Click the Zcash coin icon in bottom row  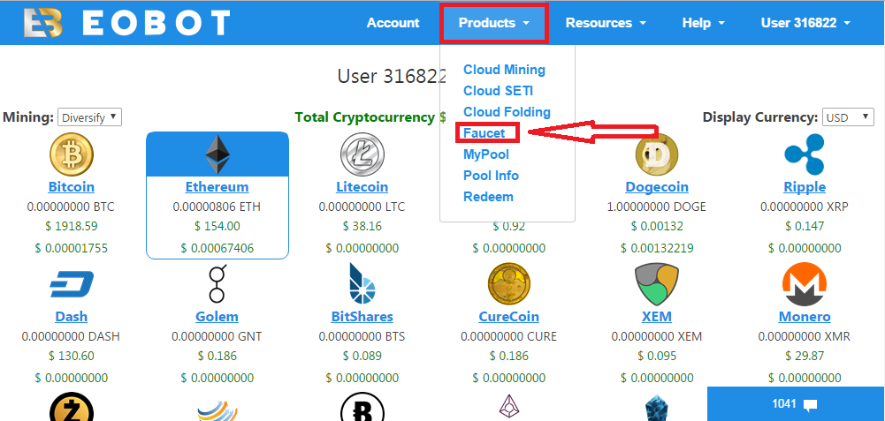point(71,406)
